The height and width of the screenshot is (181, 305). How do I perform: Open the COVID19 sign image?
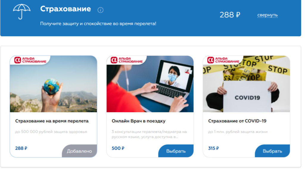tap(246, 84)
